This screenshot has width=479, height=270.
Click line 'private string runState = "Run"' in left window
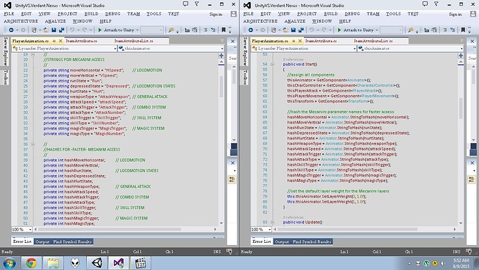72,81
